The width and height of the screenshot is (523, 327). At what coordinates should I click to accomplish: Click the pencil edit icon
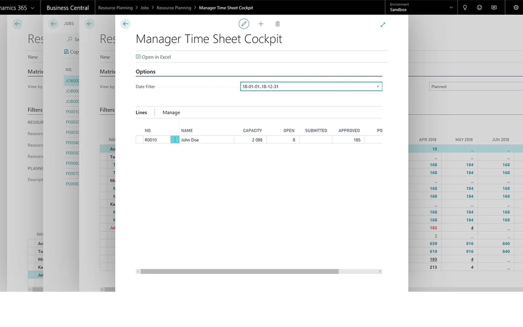point(244,24)
